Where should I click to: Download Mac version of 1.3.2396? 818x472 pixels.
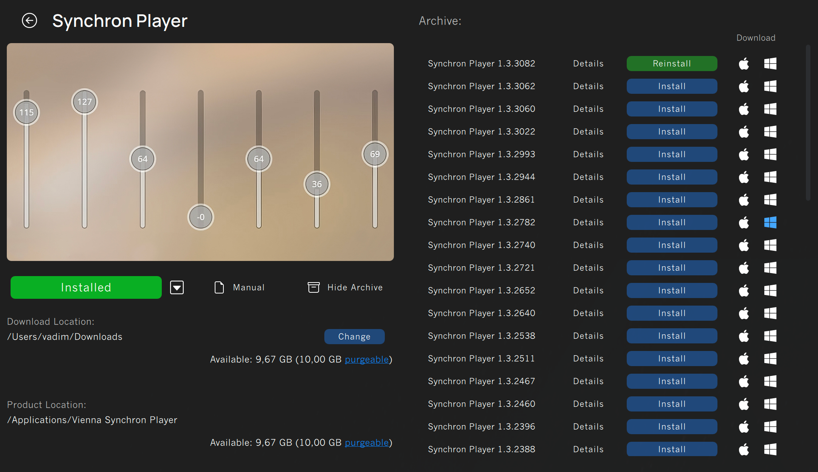[744, 427]
